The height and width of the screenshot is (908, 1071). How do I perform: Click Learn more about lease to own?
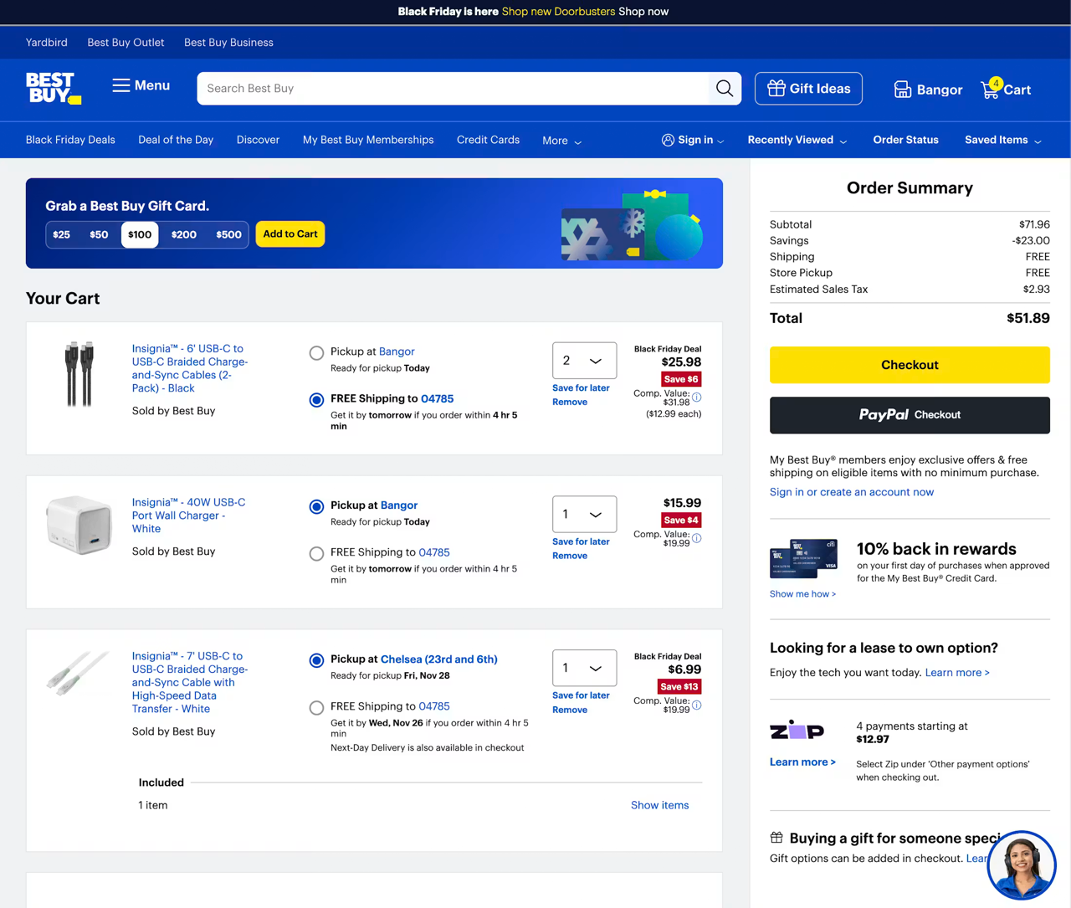957,673
